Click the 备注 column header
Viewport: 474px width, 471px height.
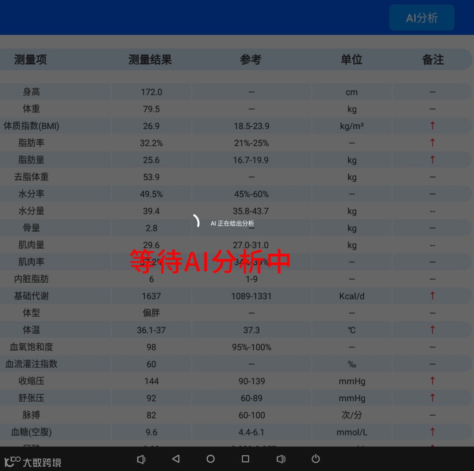tap(433, 60)
